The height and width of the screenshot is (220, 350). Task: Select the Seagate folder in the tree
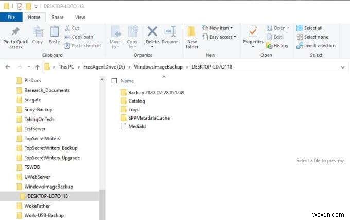coord(29,100)
